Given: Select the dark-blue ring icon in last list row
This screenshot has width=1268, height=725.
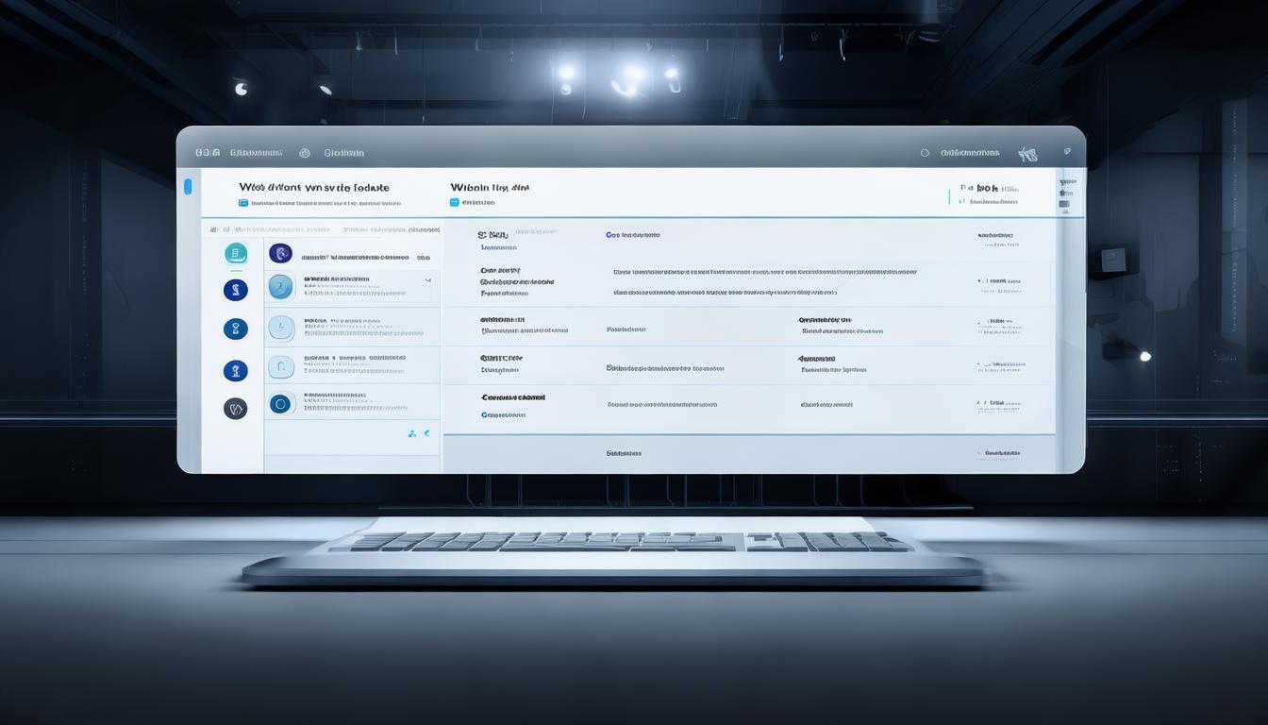Looking at the screenshot, I should coord(281,404).
